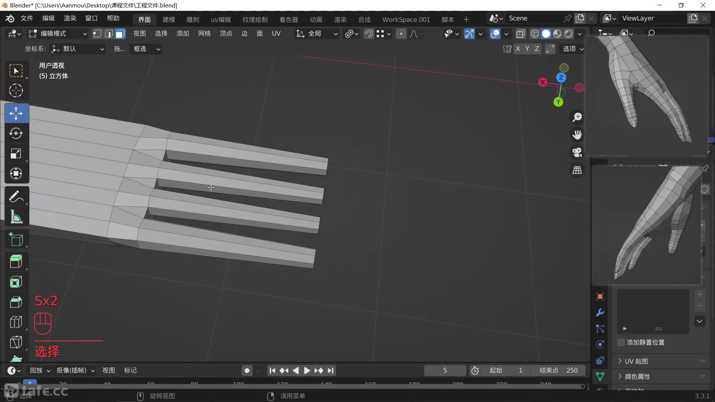715x402 pixels.
Task: Select the Knife tool
Action: [x=16, y=342]
